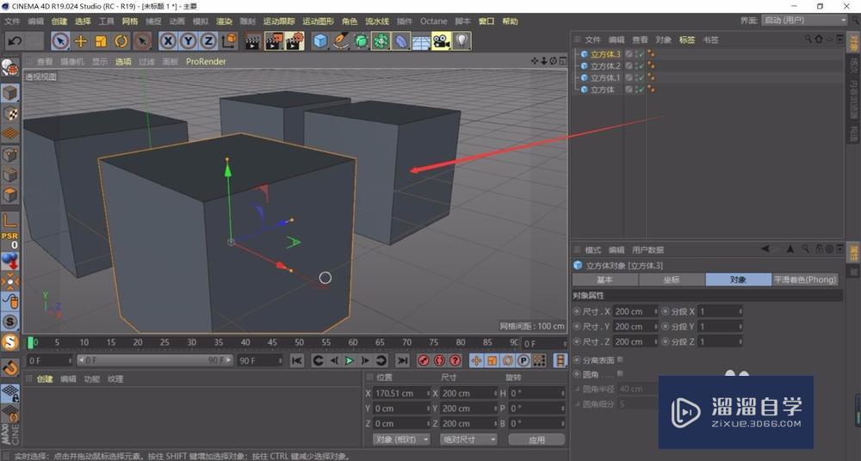
Task: Click 尺寸 . X 200 cm stepper arrows
Action: pyautogui.click(x=655, y=311)
